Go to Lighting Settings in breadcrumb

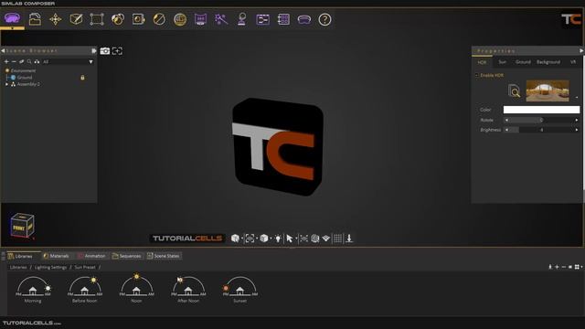(x=50, y=268)
